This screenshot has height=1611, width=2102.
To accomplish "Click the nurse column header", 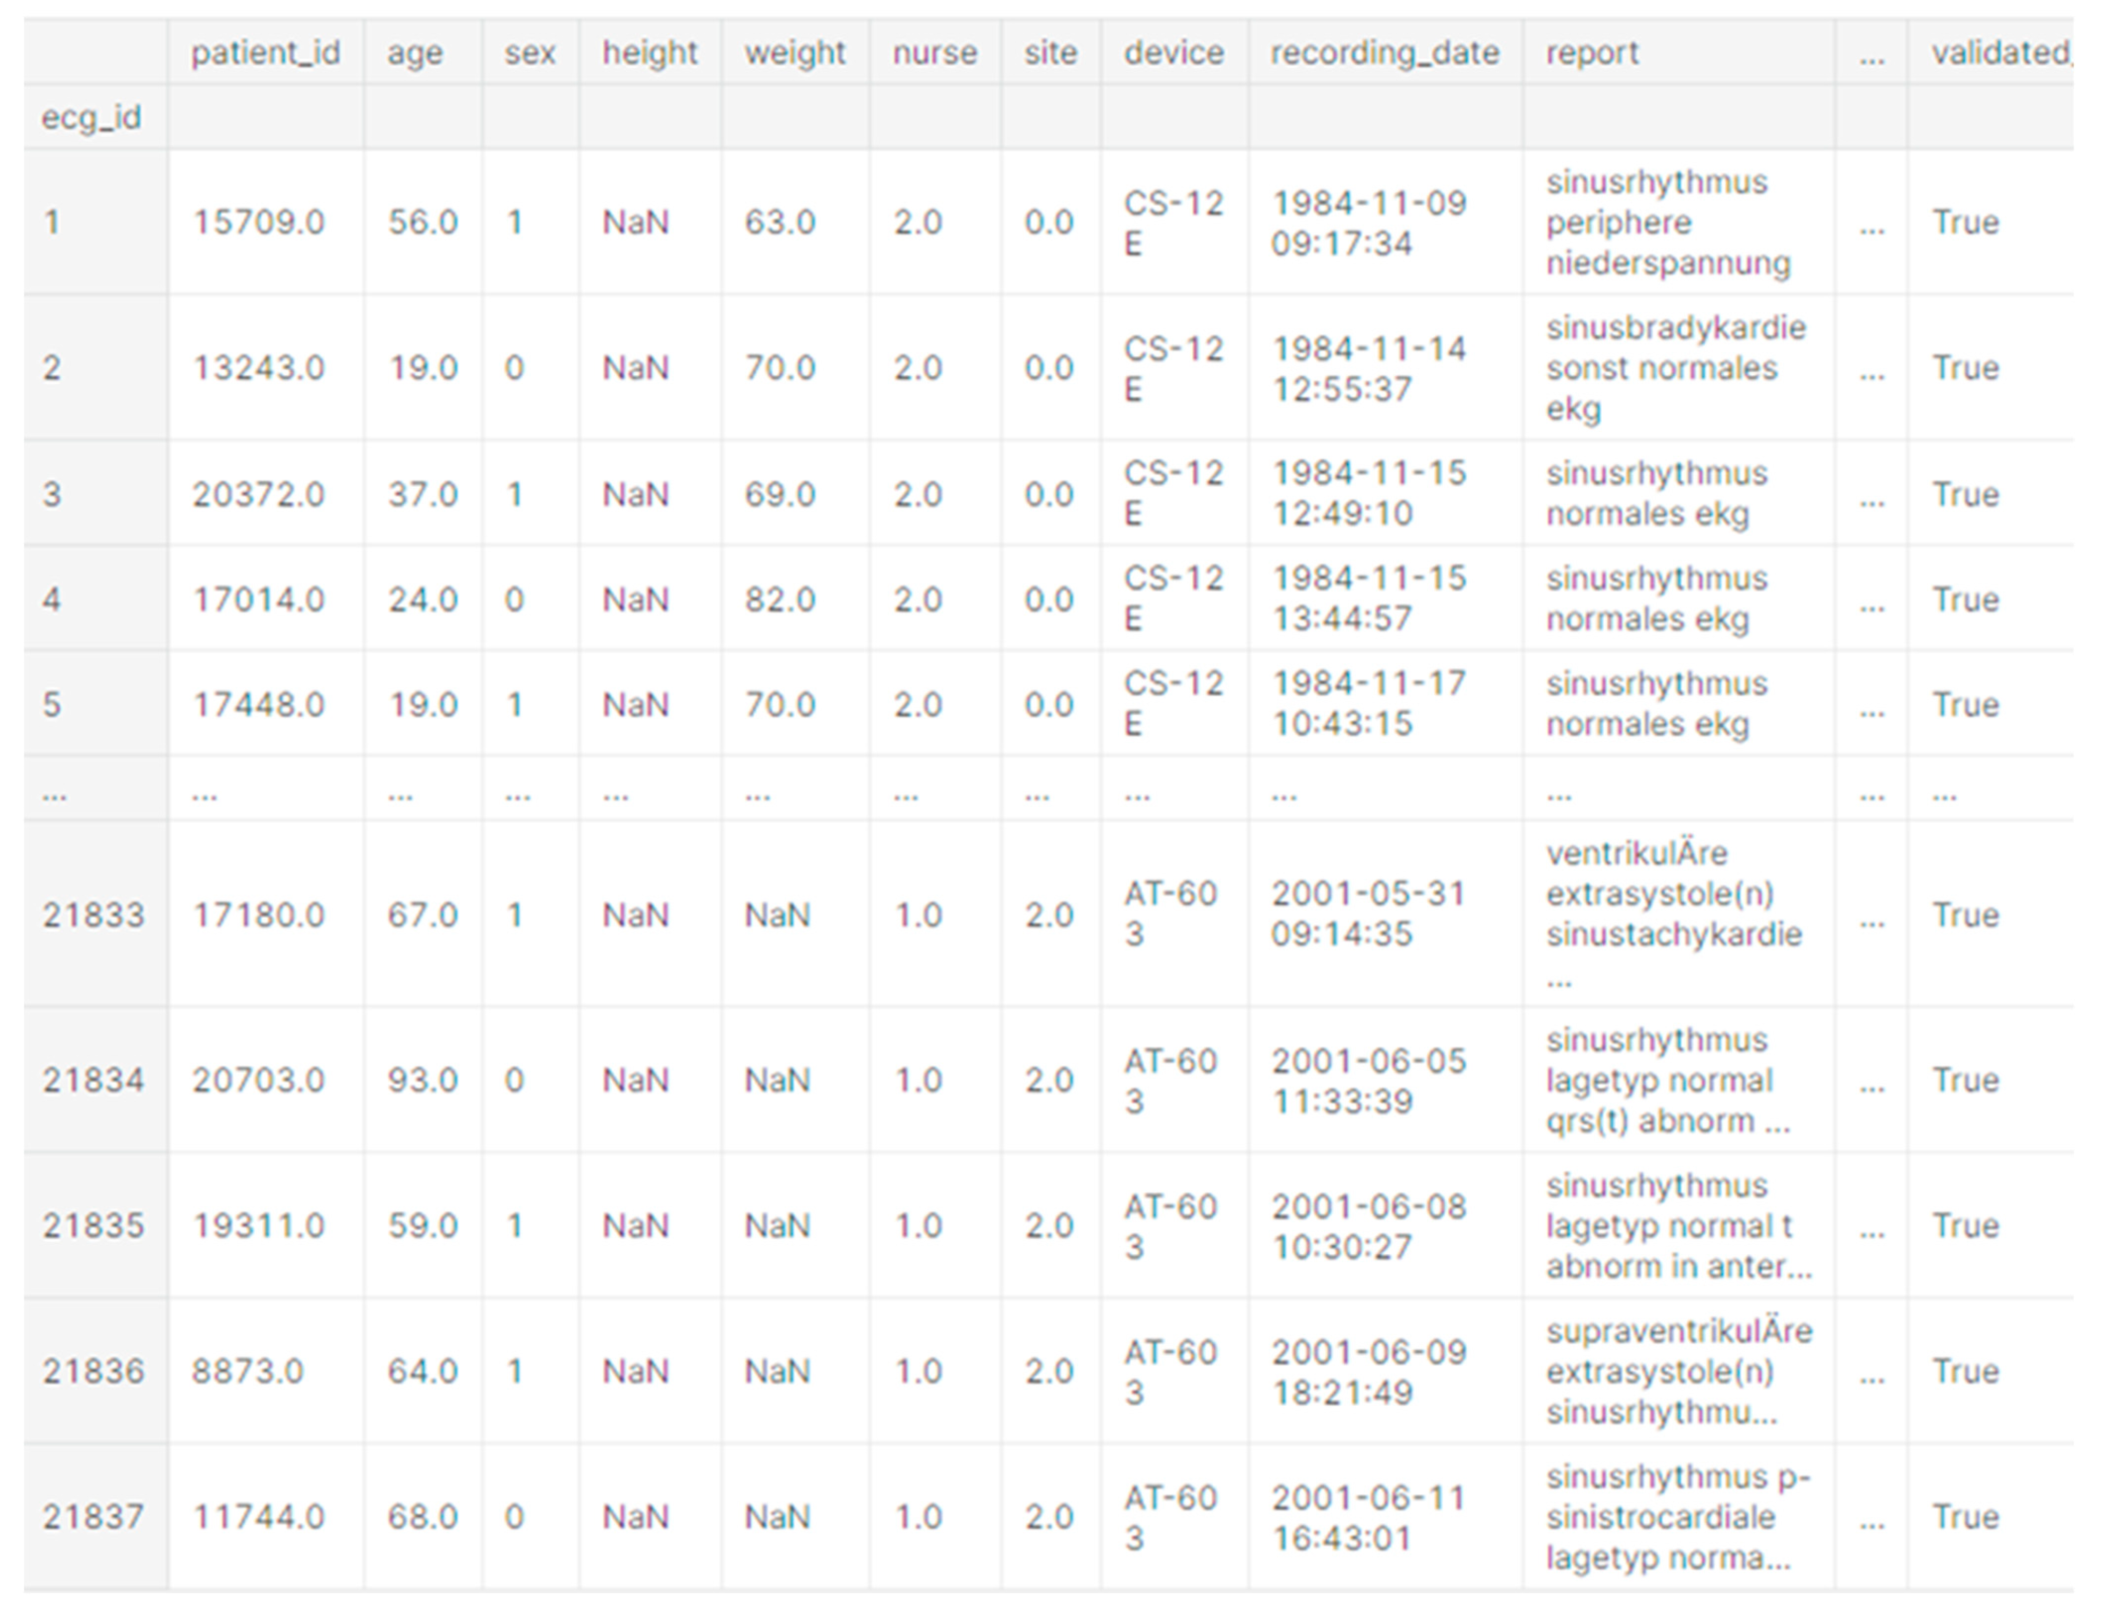I will pos(935,53).
